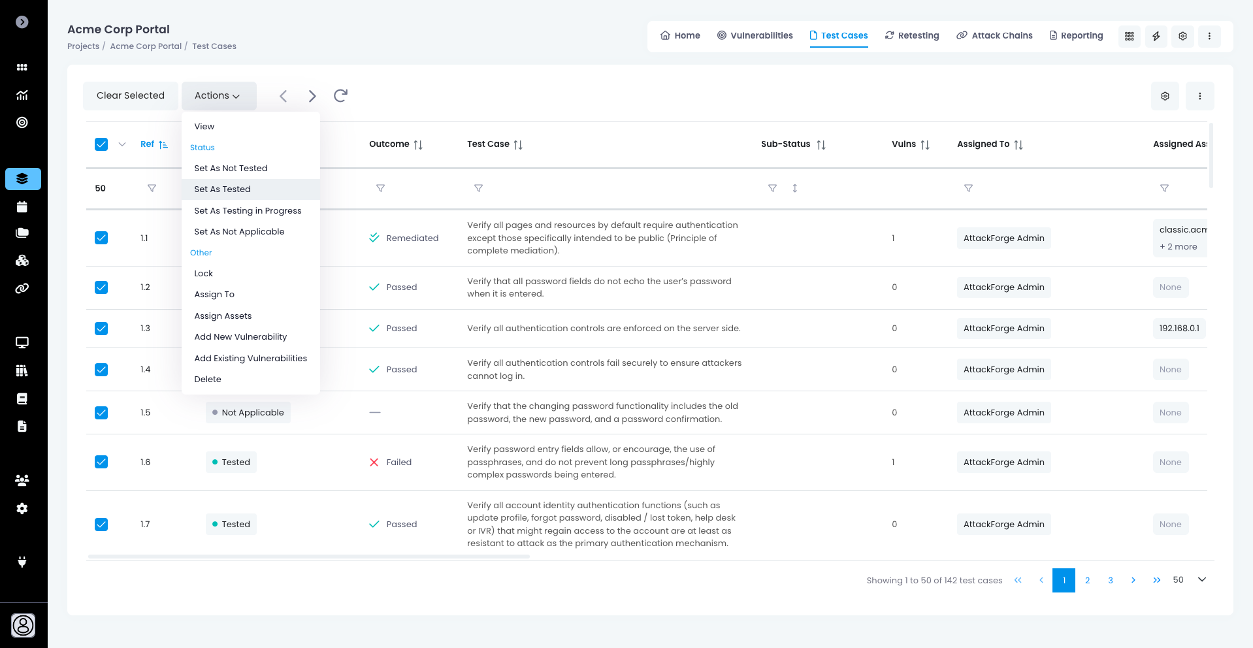1253x648 pixels.
Task: Click the grid apps icon in top navigation
Action: 1129,36
